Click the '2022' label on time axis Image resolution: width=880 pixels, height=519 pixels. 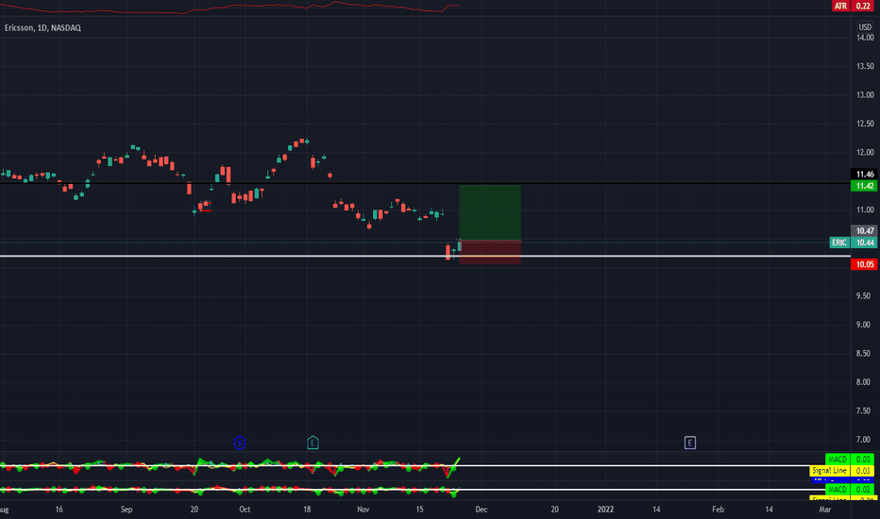click(x=605, y=510)
